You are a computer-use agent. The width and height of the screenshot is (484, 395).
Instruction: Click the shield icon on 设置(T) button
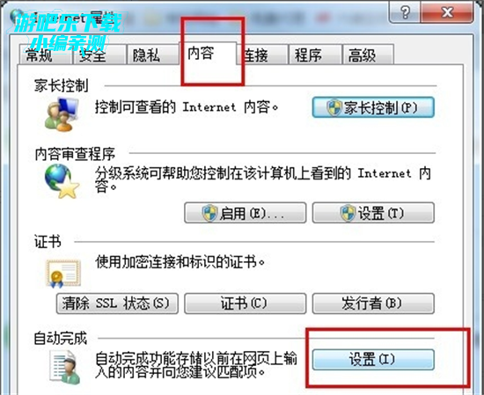tap(348, 213)
